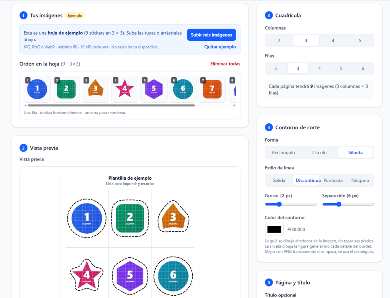Click the right arrow of thumbnail scrollbar
The image size is (390, 298).
[234, 105]
